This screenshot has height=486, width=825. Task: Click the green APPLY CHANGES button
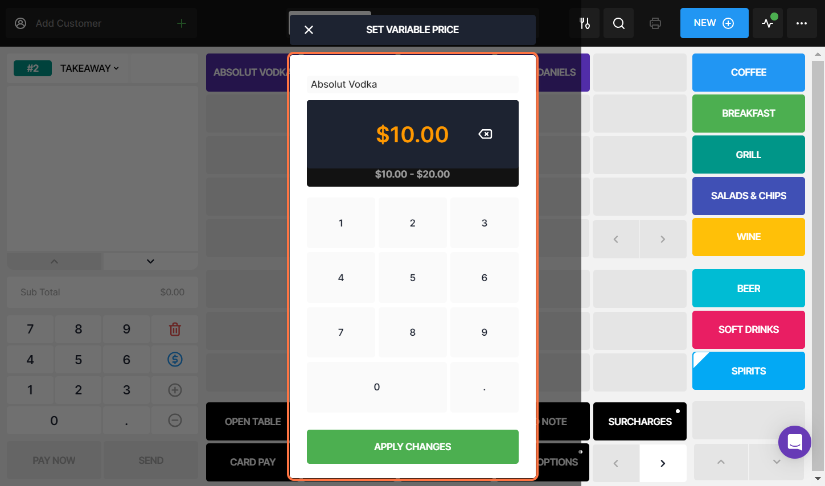pyautogui.click(x=413, y=447)
